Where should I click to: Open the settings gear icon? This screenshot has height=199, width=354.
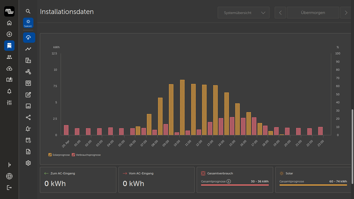(28, 163)
